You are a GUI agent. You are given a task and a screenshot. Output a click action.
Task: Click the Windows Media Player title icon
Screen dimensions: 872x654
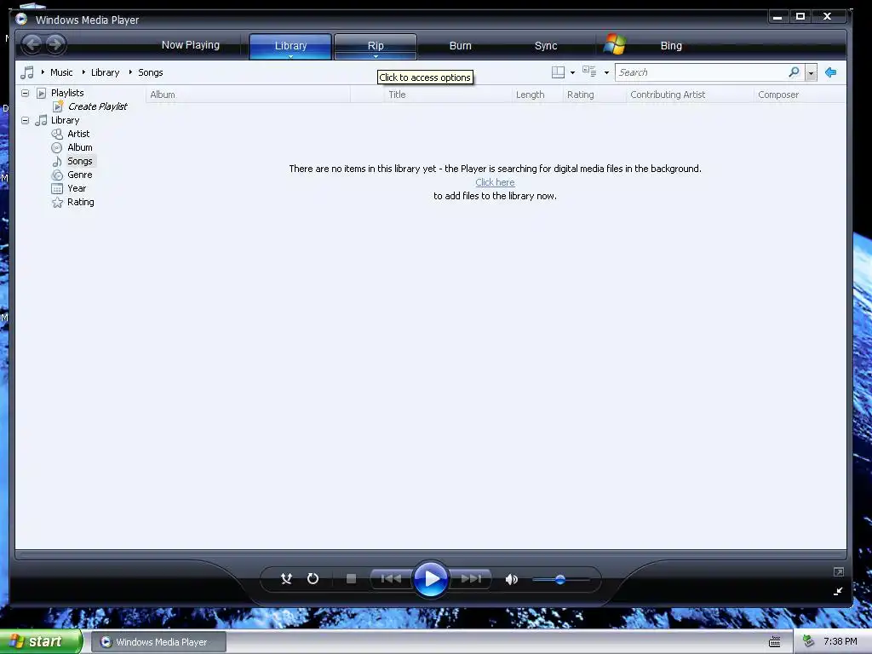(21, 19)
